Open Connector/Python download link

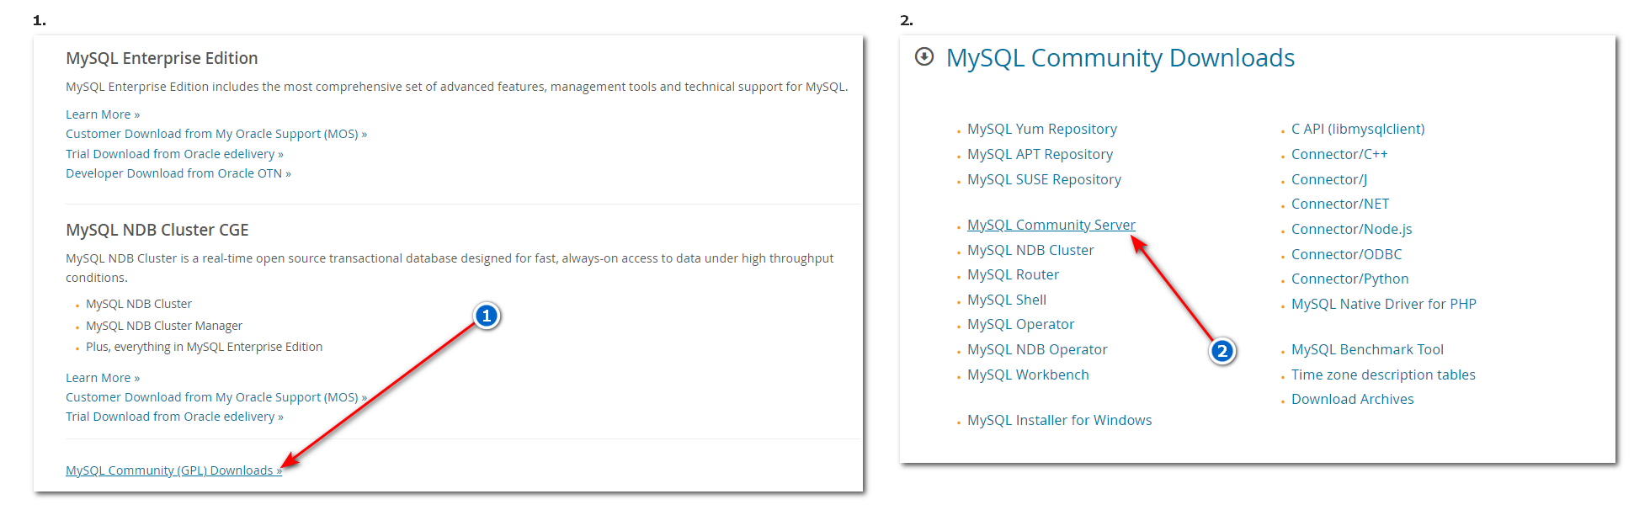point(1349,279)
